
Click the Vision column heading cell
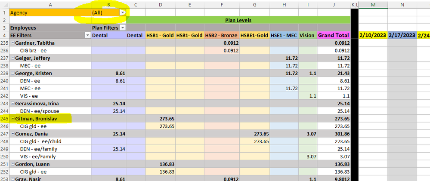pyautogui.click(x=308, y=35)
